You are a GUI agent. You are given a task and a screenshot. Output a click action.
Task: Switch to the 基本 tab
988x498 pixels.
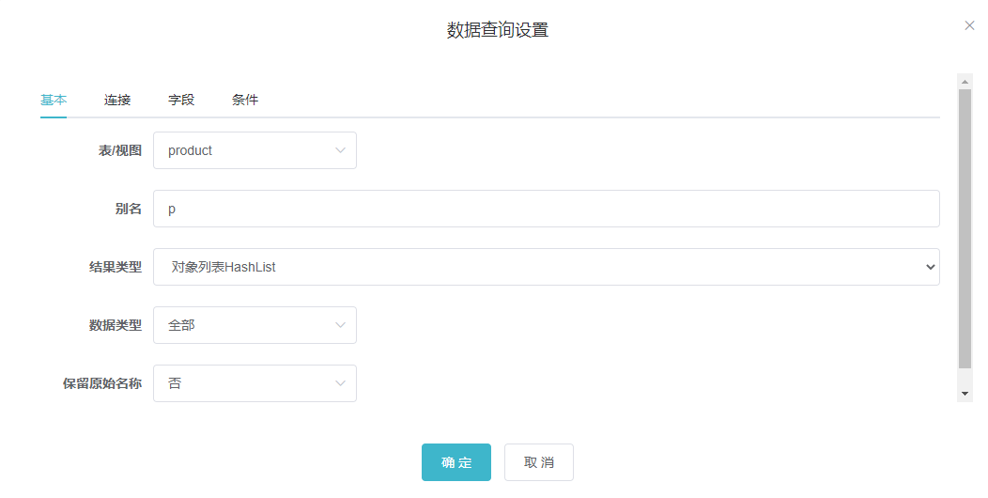[x=54, y=100]
